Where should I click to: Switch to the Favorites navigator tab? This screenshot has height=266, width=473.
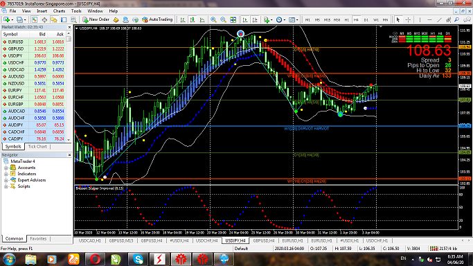[38, 238]
